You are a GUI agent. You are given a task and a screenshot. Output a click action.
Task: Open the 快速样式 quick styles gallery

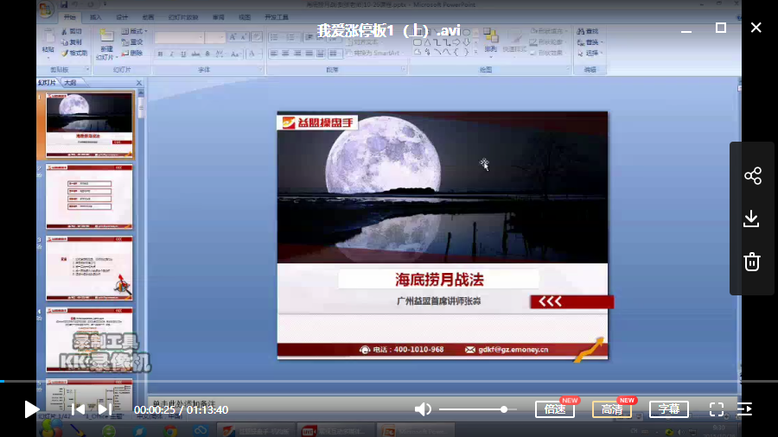click(x=514, y=42)
